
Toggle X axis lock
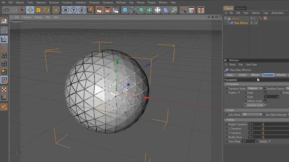pyautogui.click(x=65, y=10)
